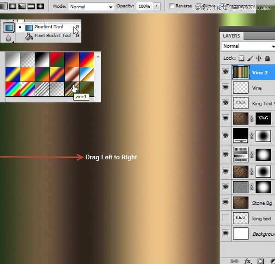Click the gradient picker scroll up arrow
This screenshot has height=264, width=275.
[98, 57]
